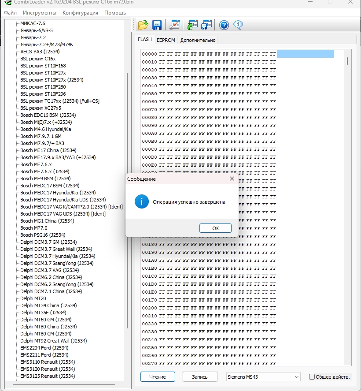Open the Инструменты menu
The width and height of the screenshot is (361, 391).
[40, 13]
